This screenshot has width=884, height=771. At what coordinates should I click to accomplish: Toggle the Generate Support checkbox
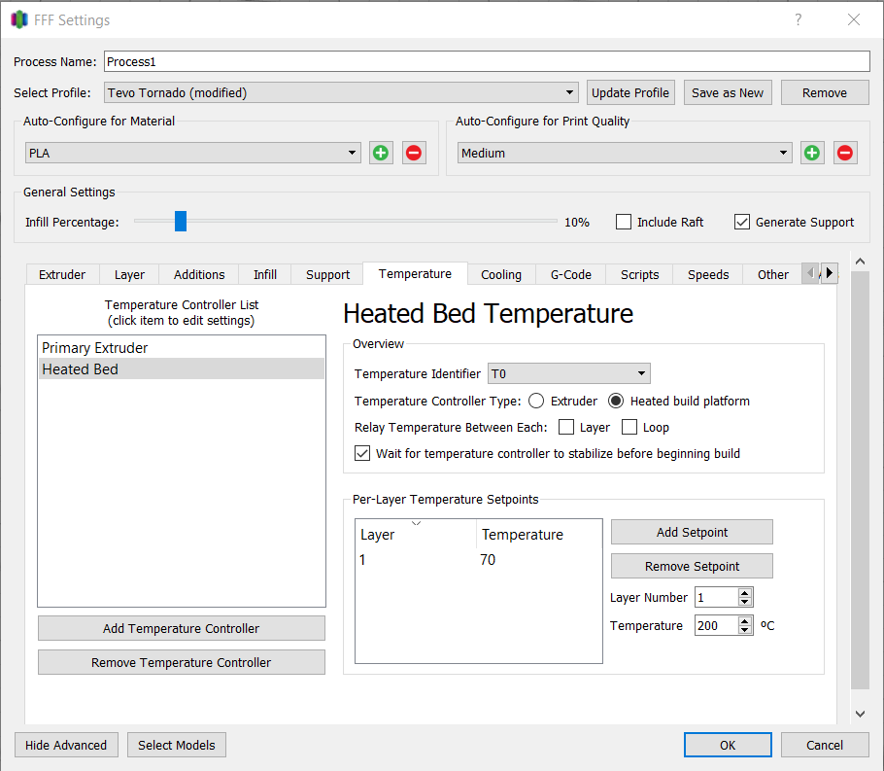click(x=742, y=222)
